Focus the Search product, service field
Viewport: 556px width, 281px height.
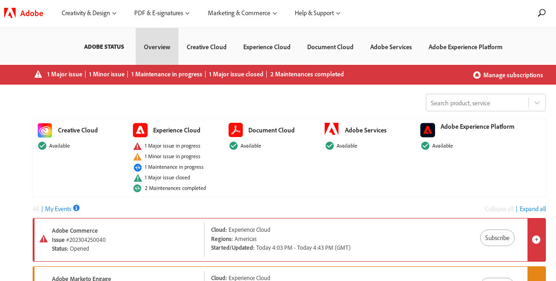click(x=477, y=103)
